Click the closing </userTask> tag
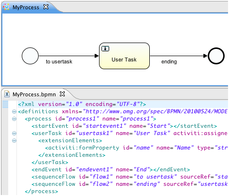 tap(50, 162)
